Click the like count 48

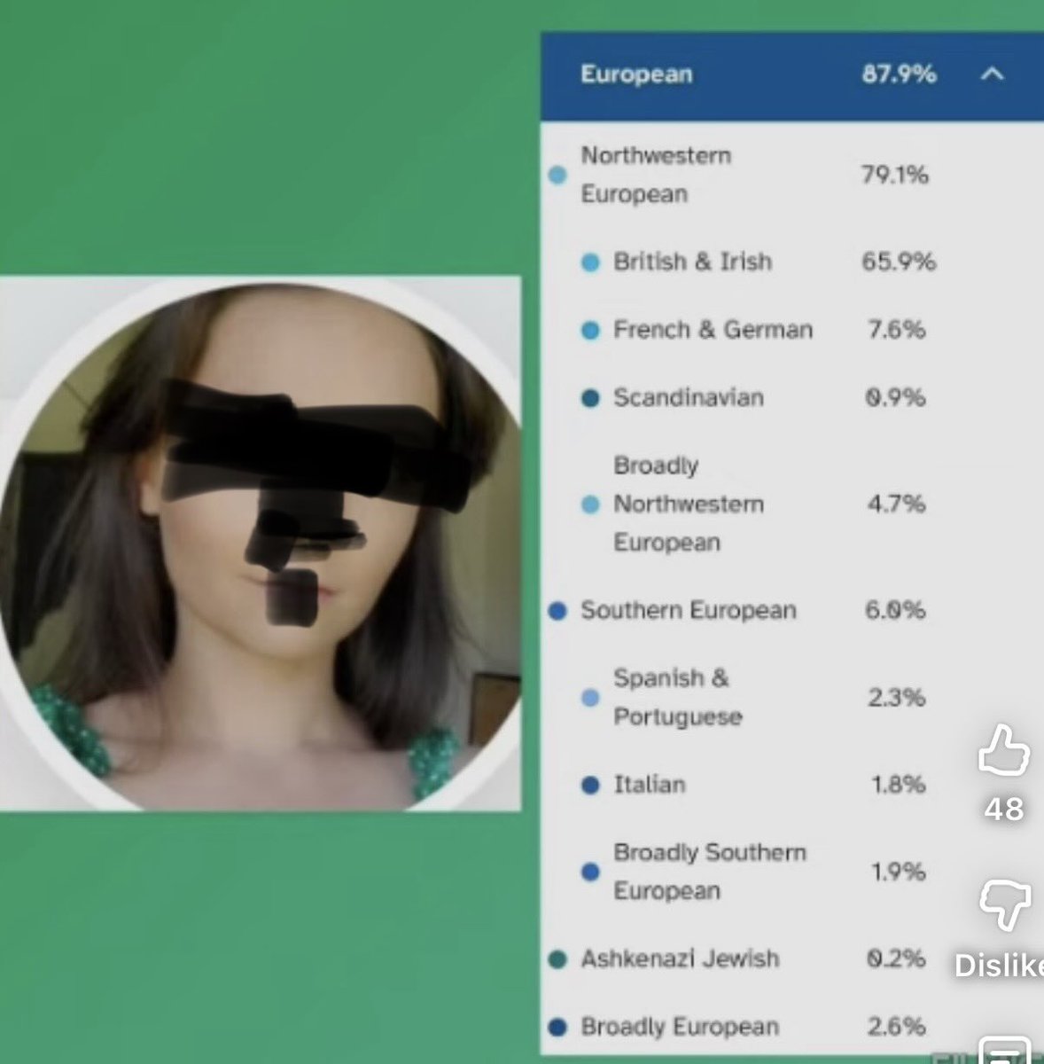[x=1004, y=809]
